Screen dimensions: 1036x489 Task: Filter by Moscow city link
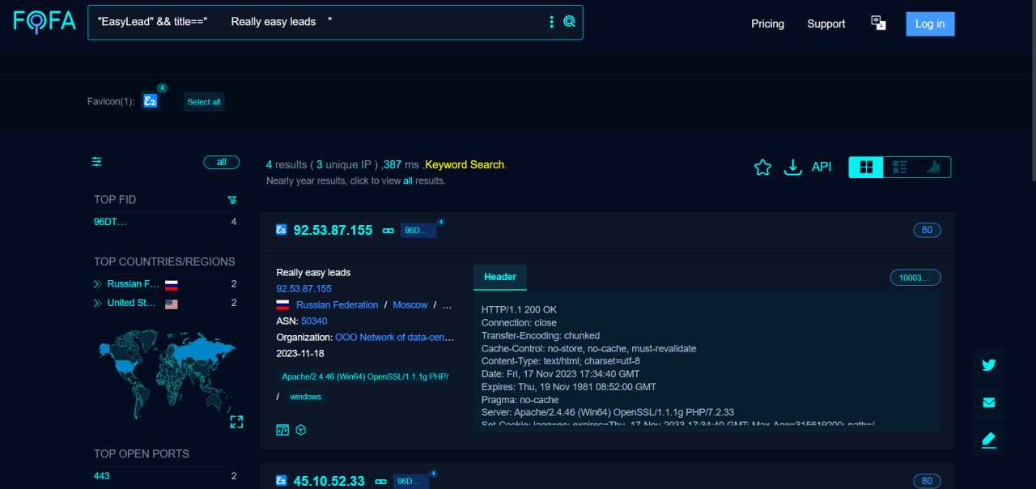tap(410, 305)
